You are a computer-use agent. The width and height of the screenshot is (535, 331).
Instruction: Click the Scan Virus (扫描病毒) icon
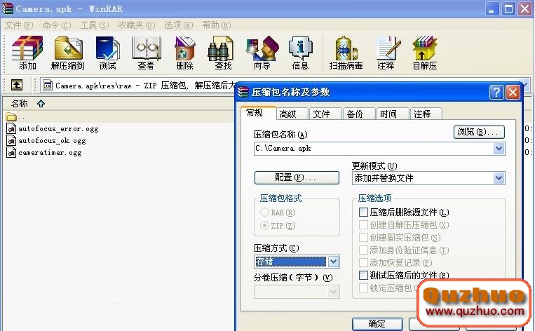[x=346, y=53]
